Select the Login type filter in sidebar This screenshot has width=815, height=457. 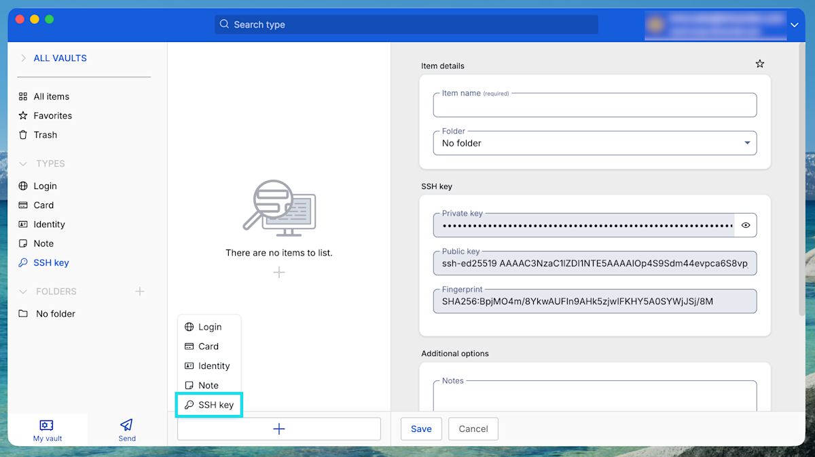pyautogui.click(x=43, y=185)
